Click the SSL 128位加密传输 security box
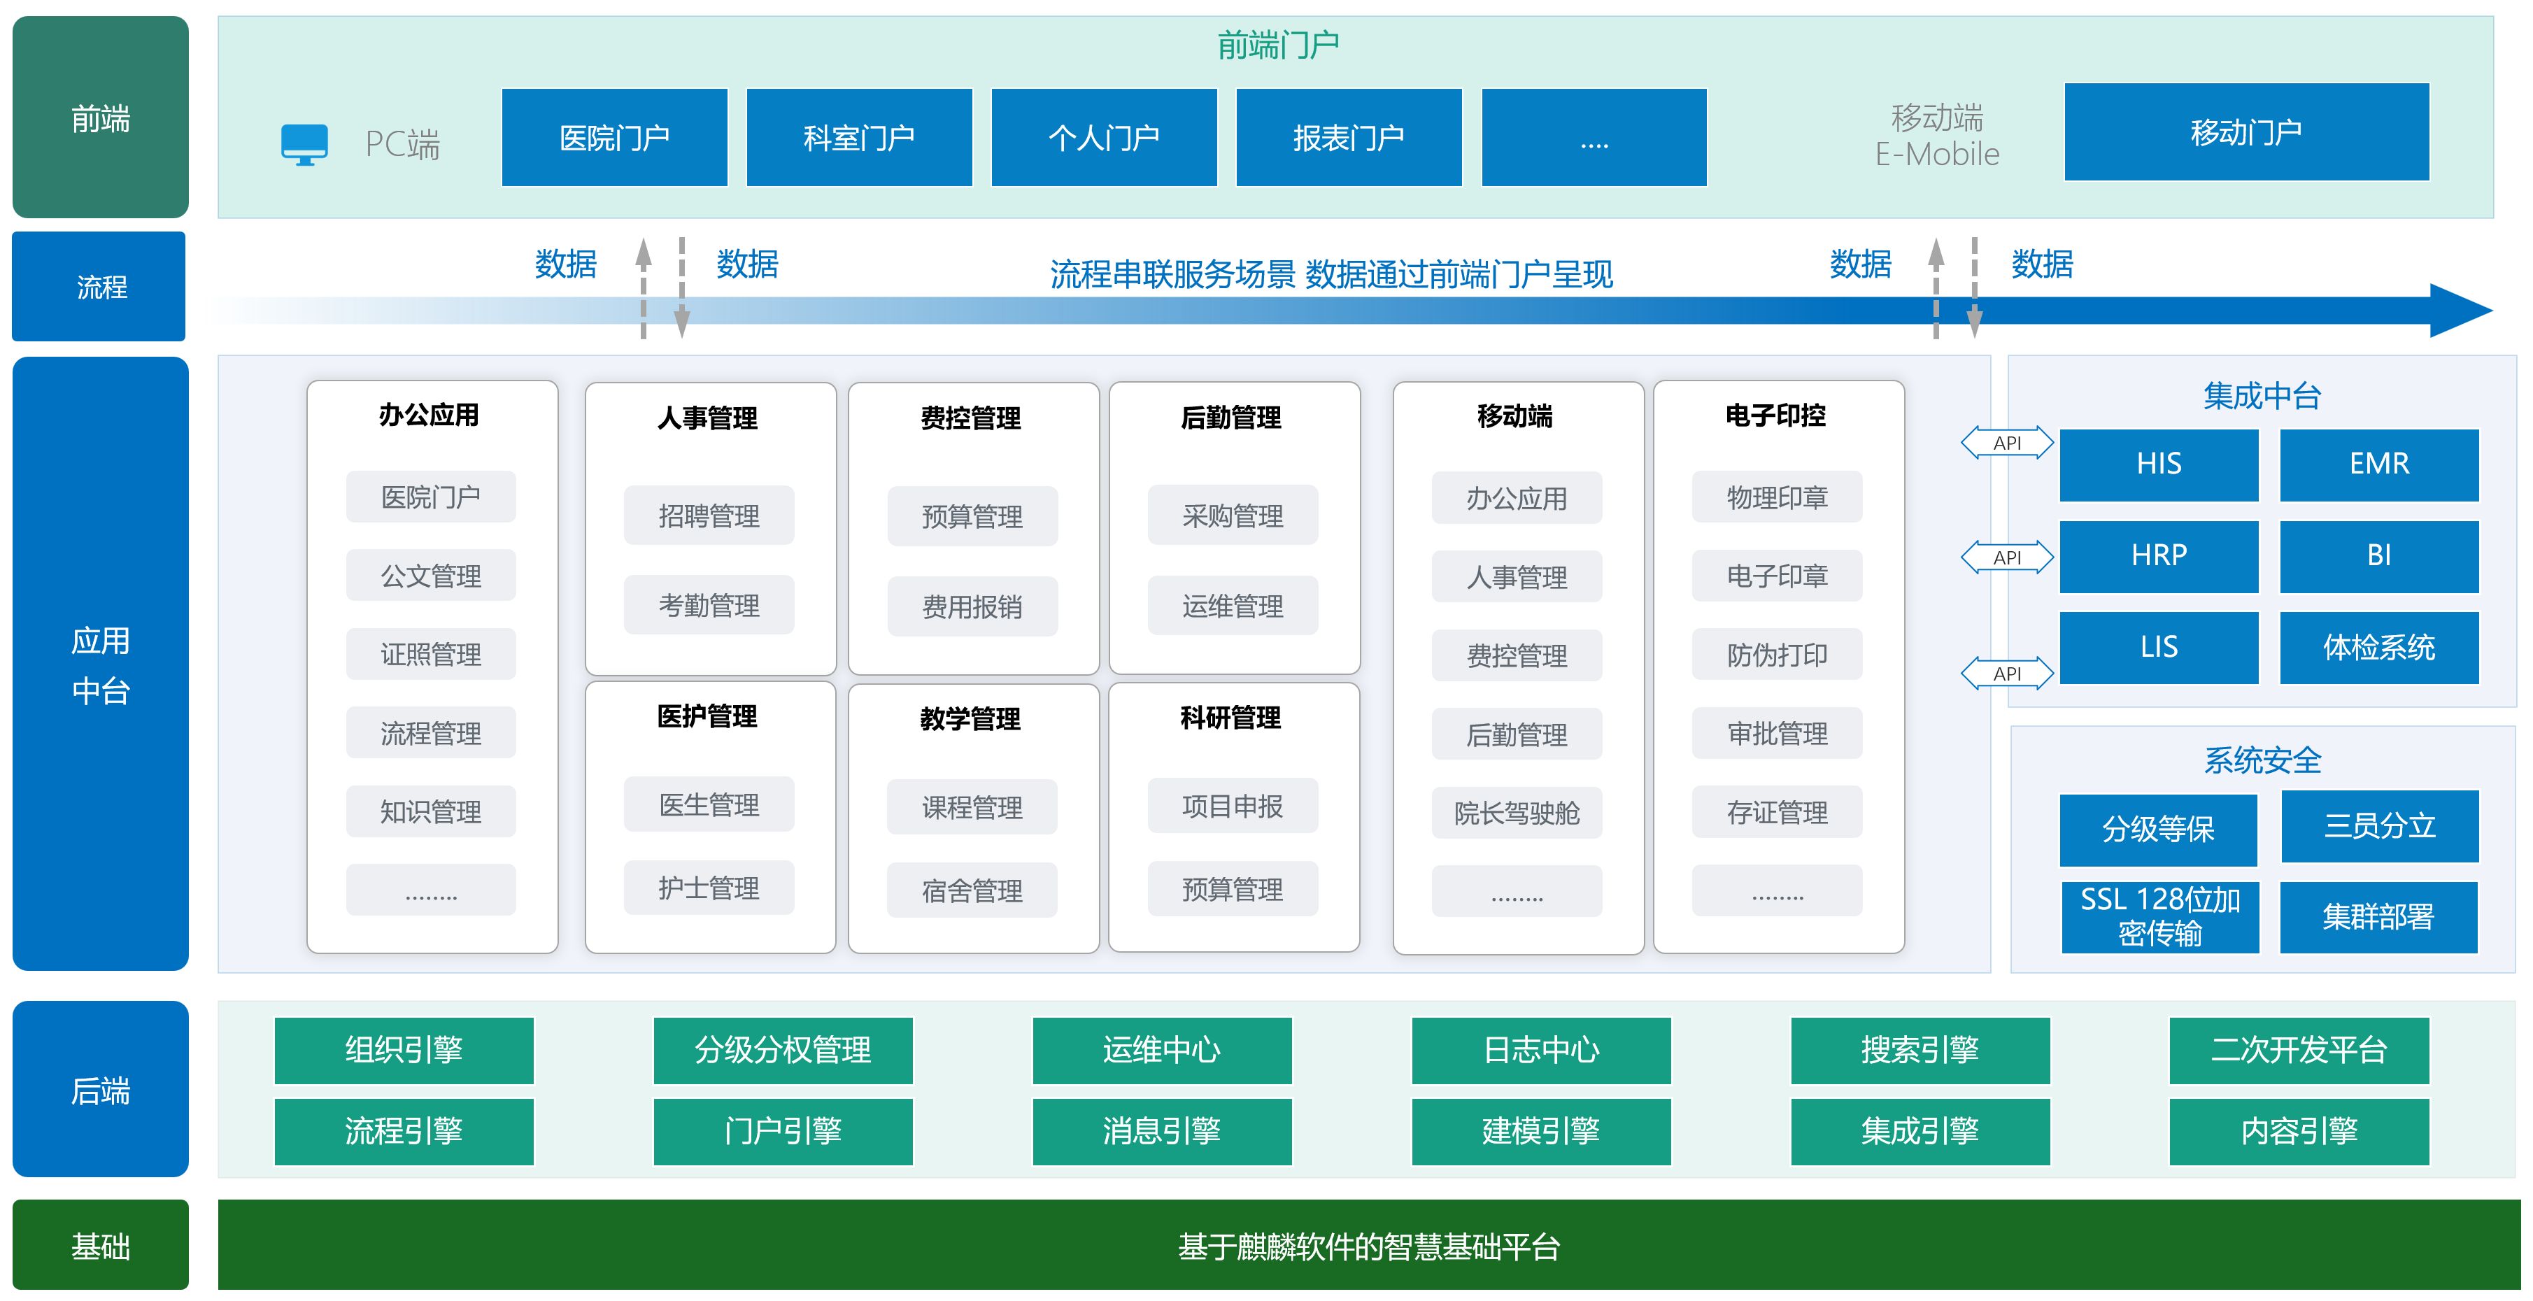This screenshot has width=2533, height=1301. pyautogui.click(x=2159, y=916)
